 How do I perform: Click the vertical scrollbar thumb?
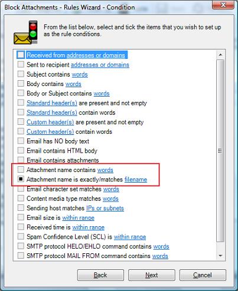point(220,151)
